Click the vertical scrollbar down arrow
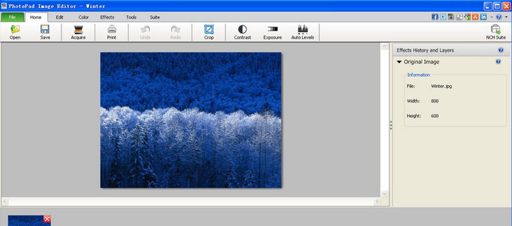Image resolution: width=512 pixels, height=226 pixels. [x=385, y=194]
